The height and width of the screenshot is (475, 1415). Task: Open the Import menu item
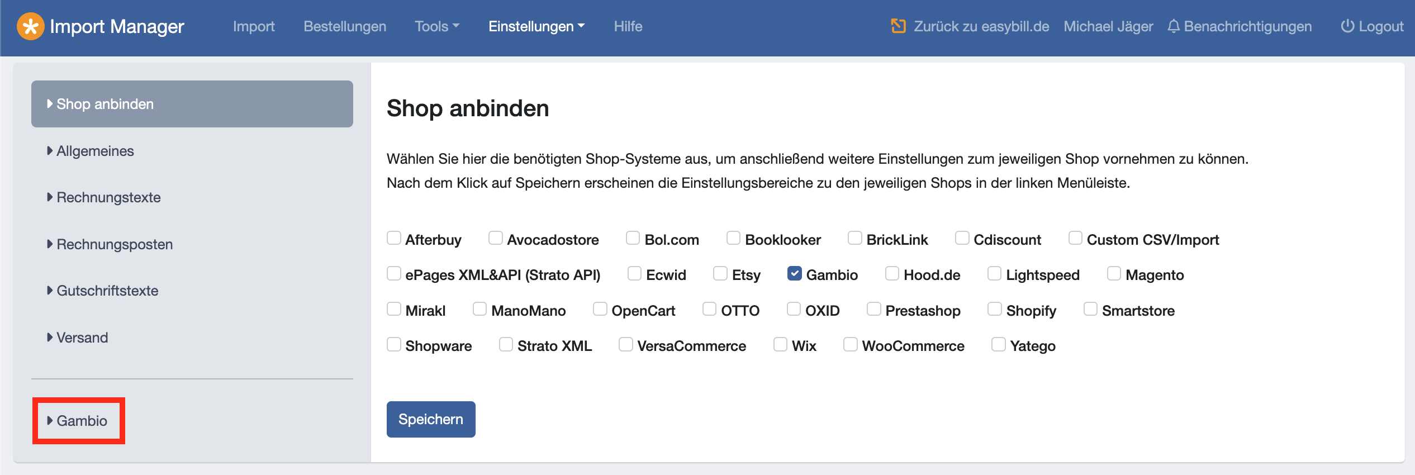point(254,26)
